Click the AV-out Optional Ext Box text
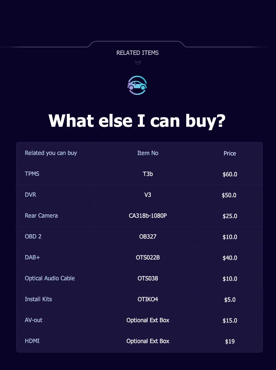Screen dimensions: 276x370 [x=148, y=320]
